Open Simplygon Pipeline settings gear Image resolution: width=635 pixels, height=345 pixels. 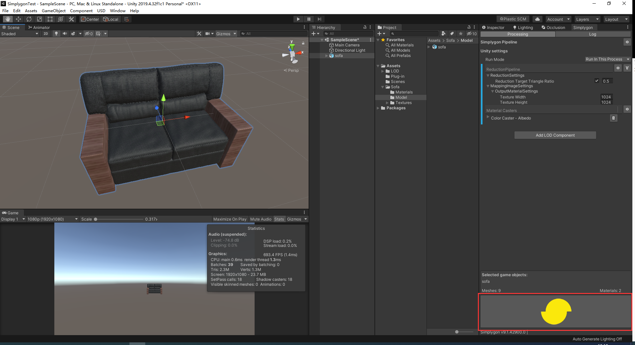627,42
